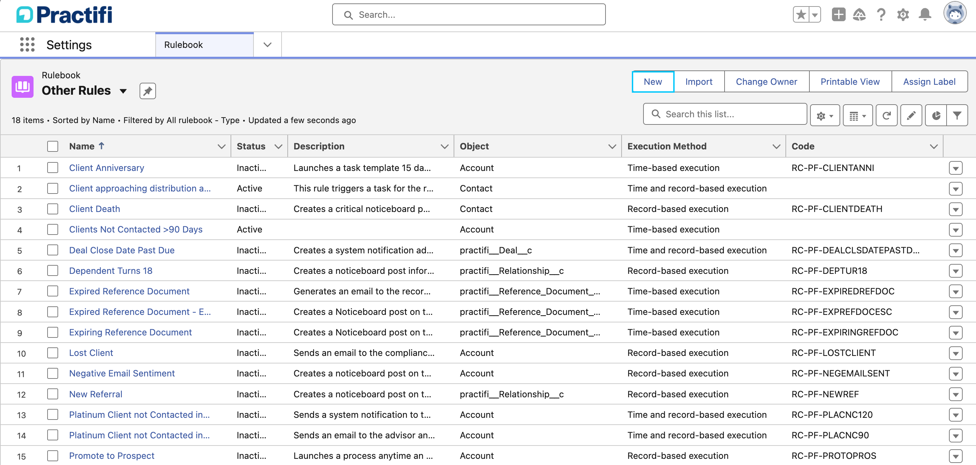Click the Status column header
The width and height of the screenshot is (976, 465).
coord(251,146)
